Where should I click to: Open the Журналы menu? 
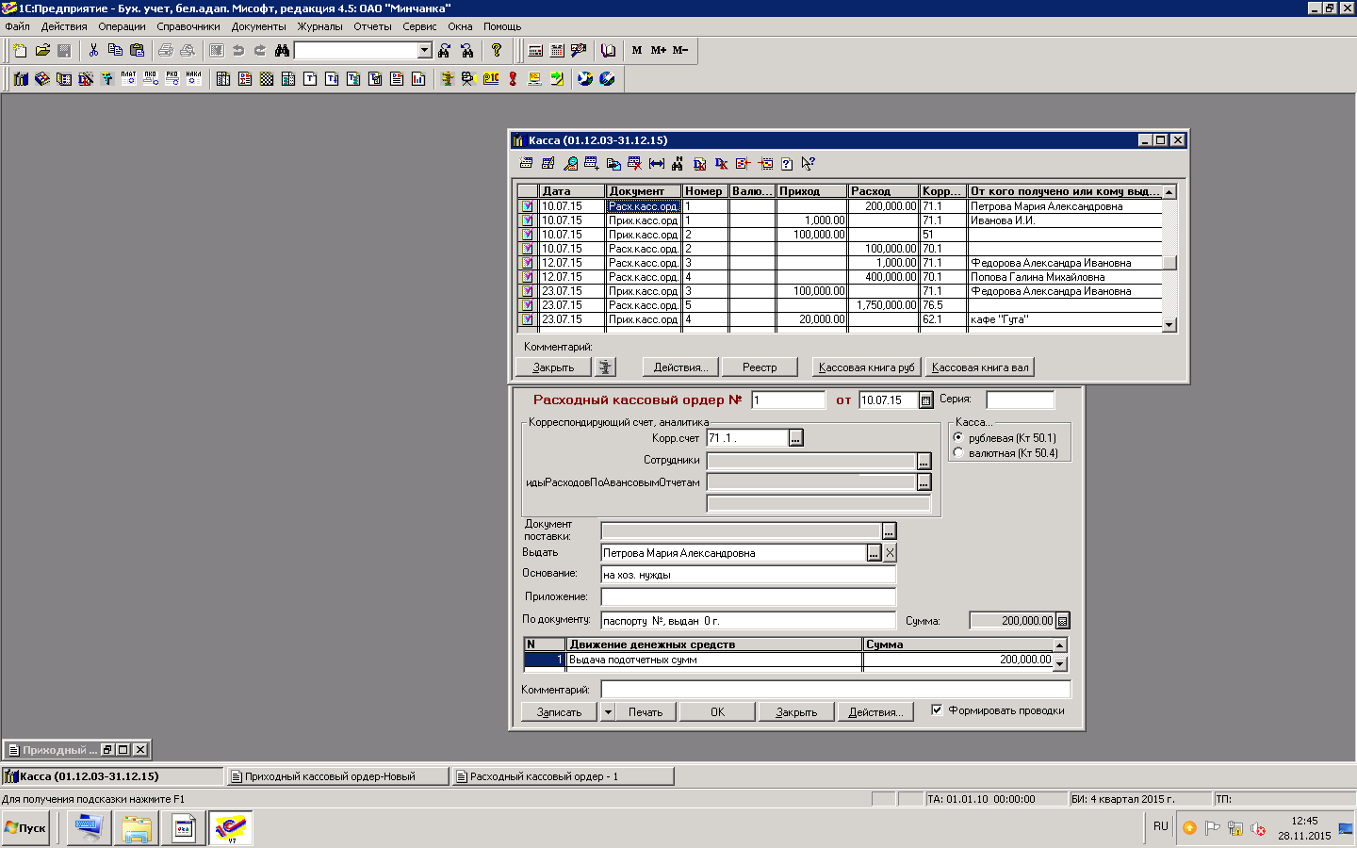(x=320, y=26)
